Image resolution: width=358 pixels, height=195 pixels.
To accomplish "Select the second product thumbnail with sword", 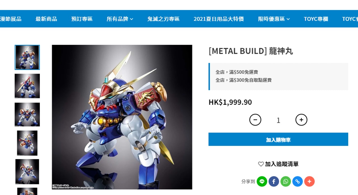I will [27, 86].
